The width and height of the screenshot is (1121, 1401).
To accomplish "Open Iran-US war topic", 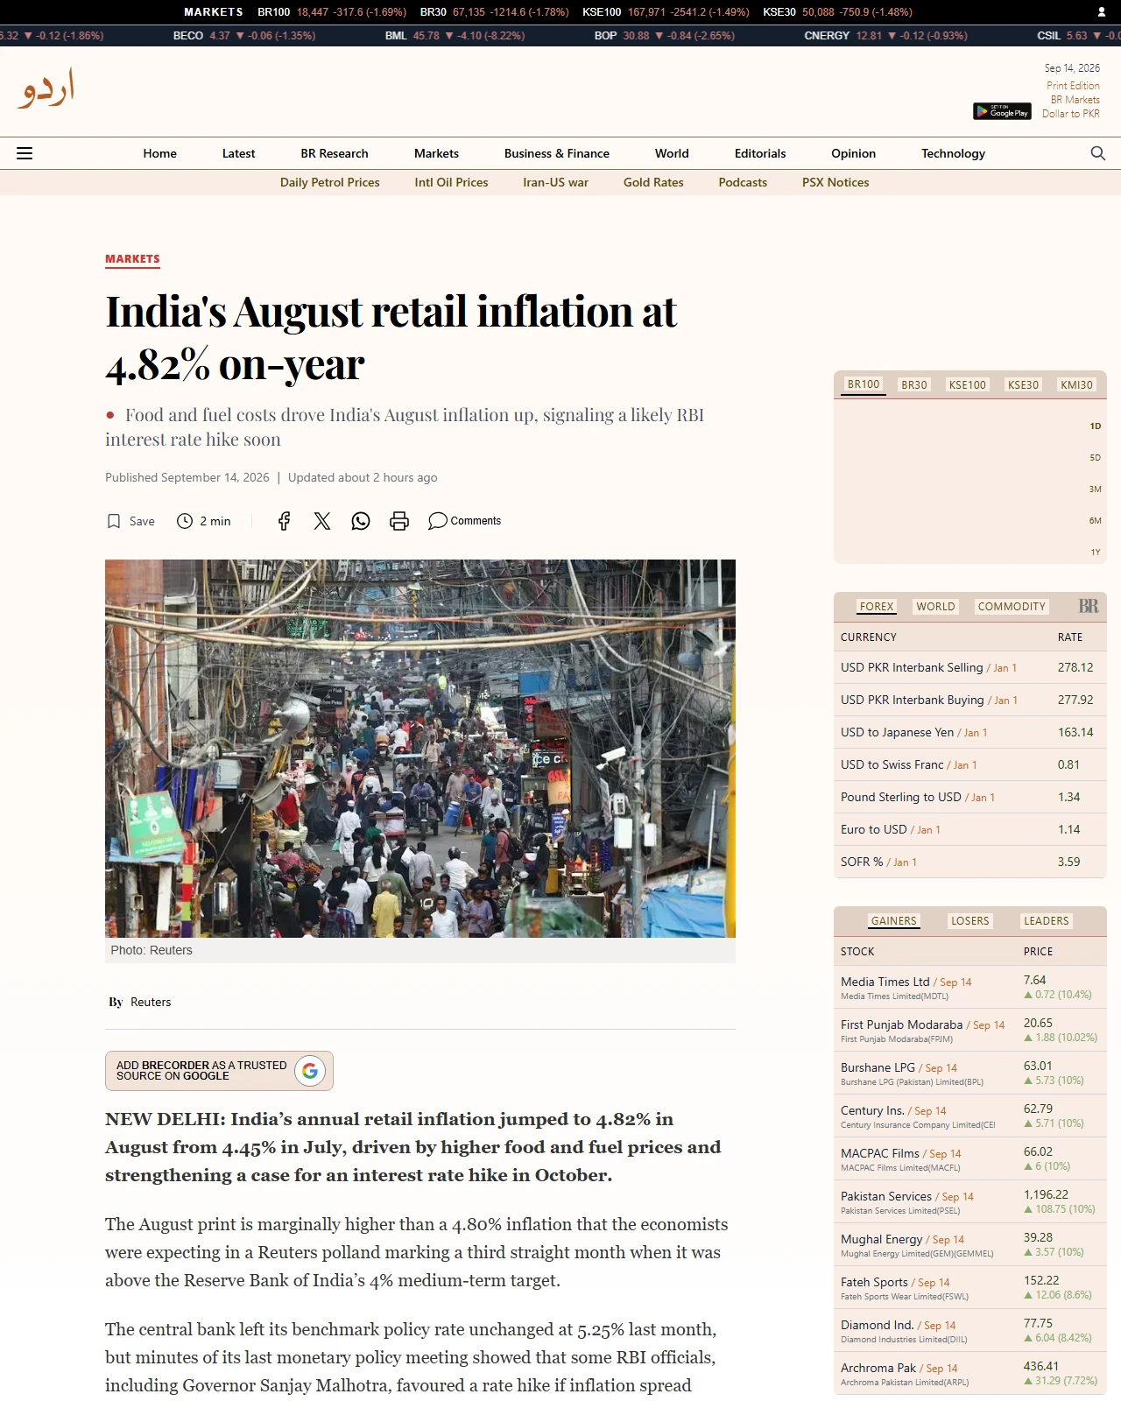I will [x=556, y=182].
